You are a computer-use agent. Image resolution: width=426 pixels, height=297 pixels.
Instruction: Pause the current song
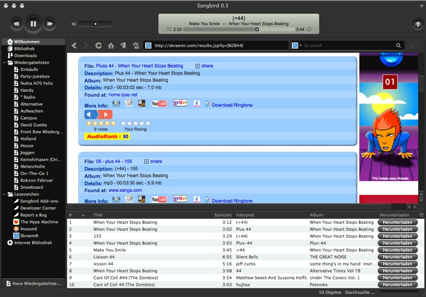(33, 23)
